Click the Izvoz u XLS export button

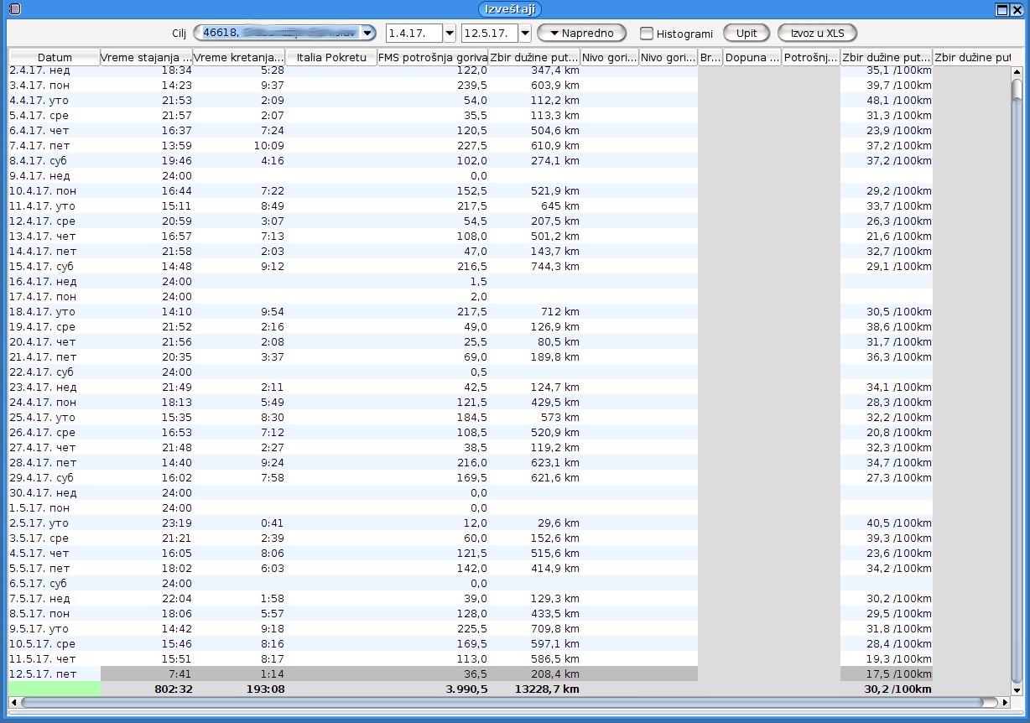pyautogui.click(x=816, y=34)
